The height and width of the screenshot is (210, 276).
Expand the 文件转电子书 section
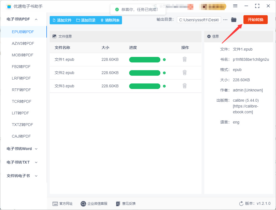pos(22,176)
